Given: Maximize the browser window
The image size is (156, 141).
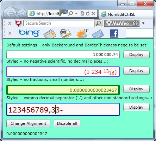Looking at the screenshot, I should (132, 4).
